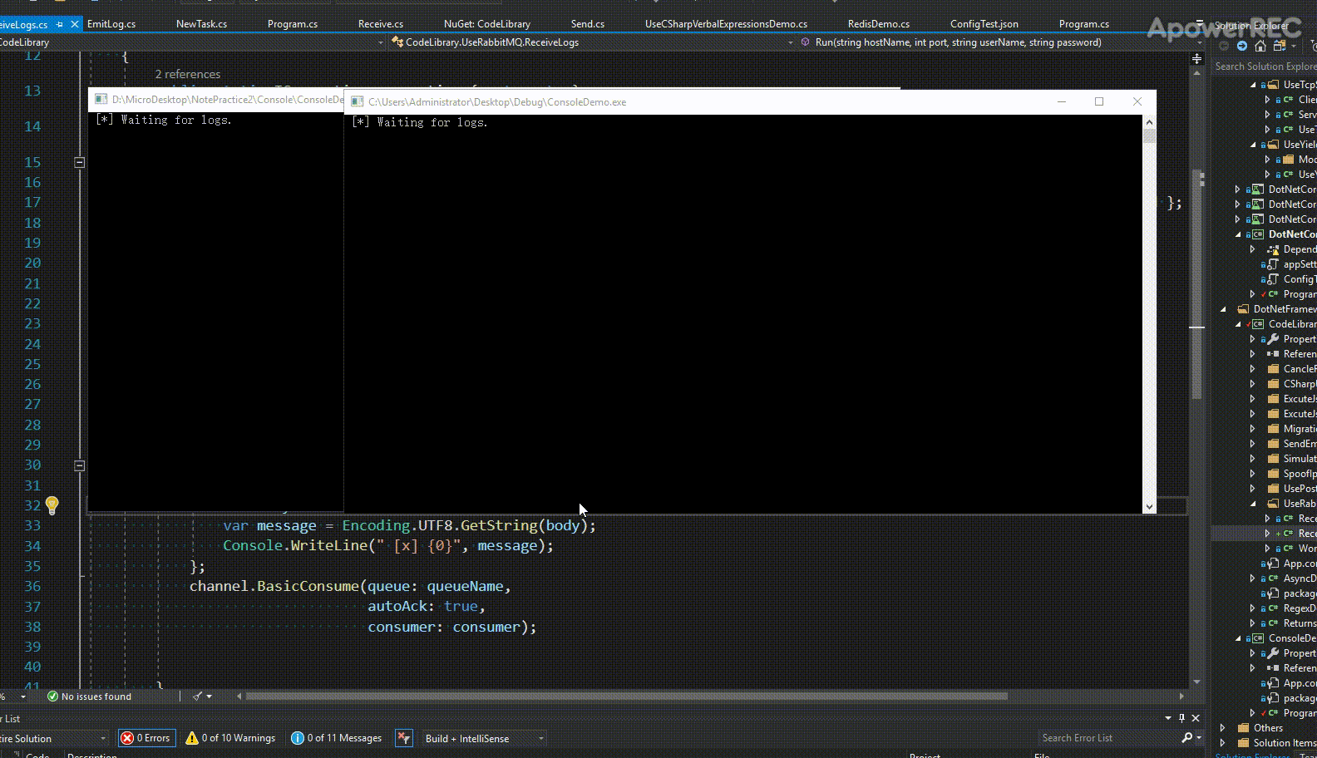
Task: Switch to the Send.cs tab
Action: pos(587,25)
